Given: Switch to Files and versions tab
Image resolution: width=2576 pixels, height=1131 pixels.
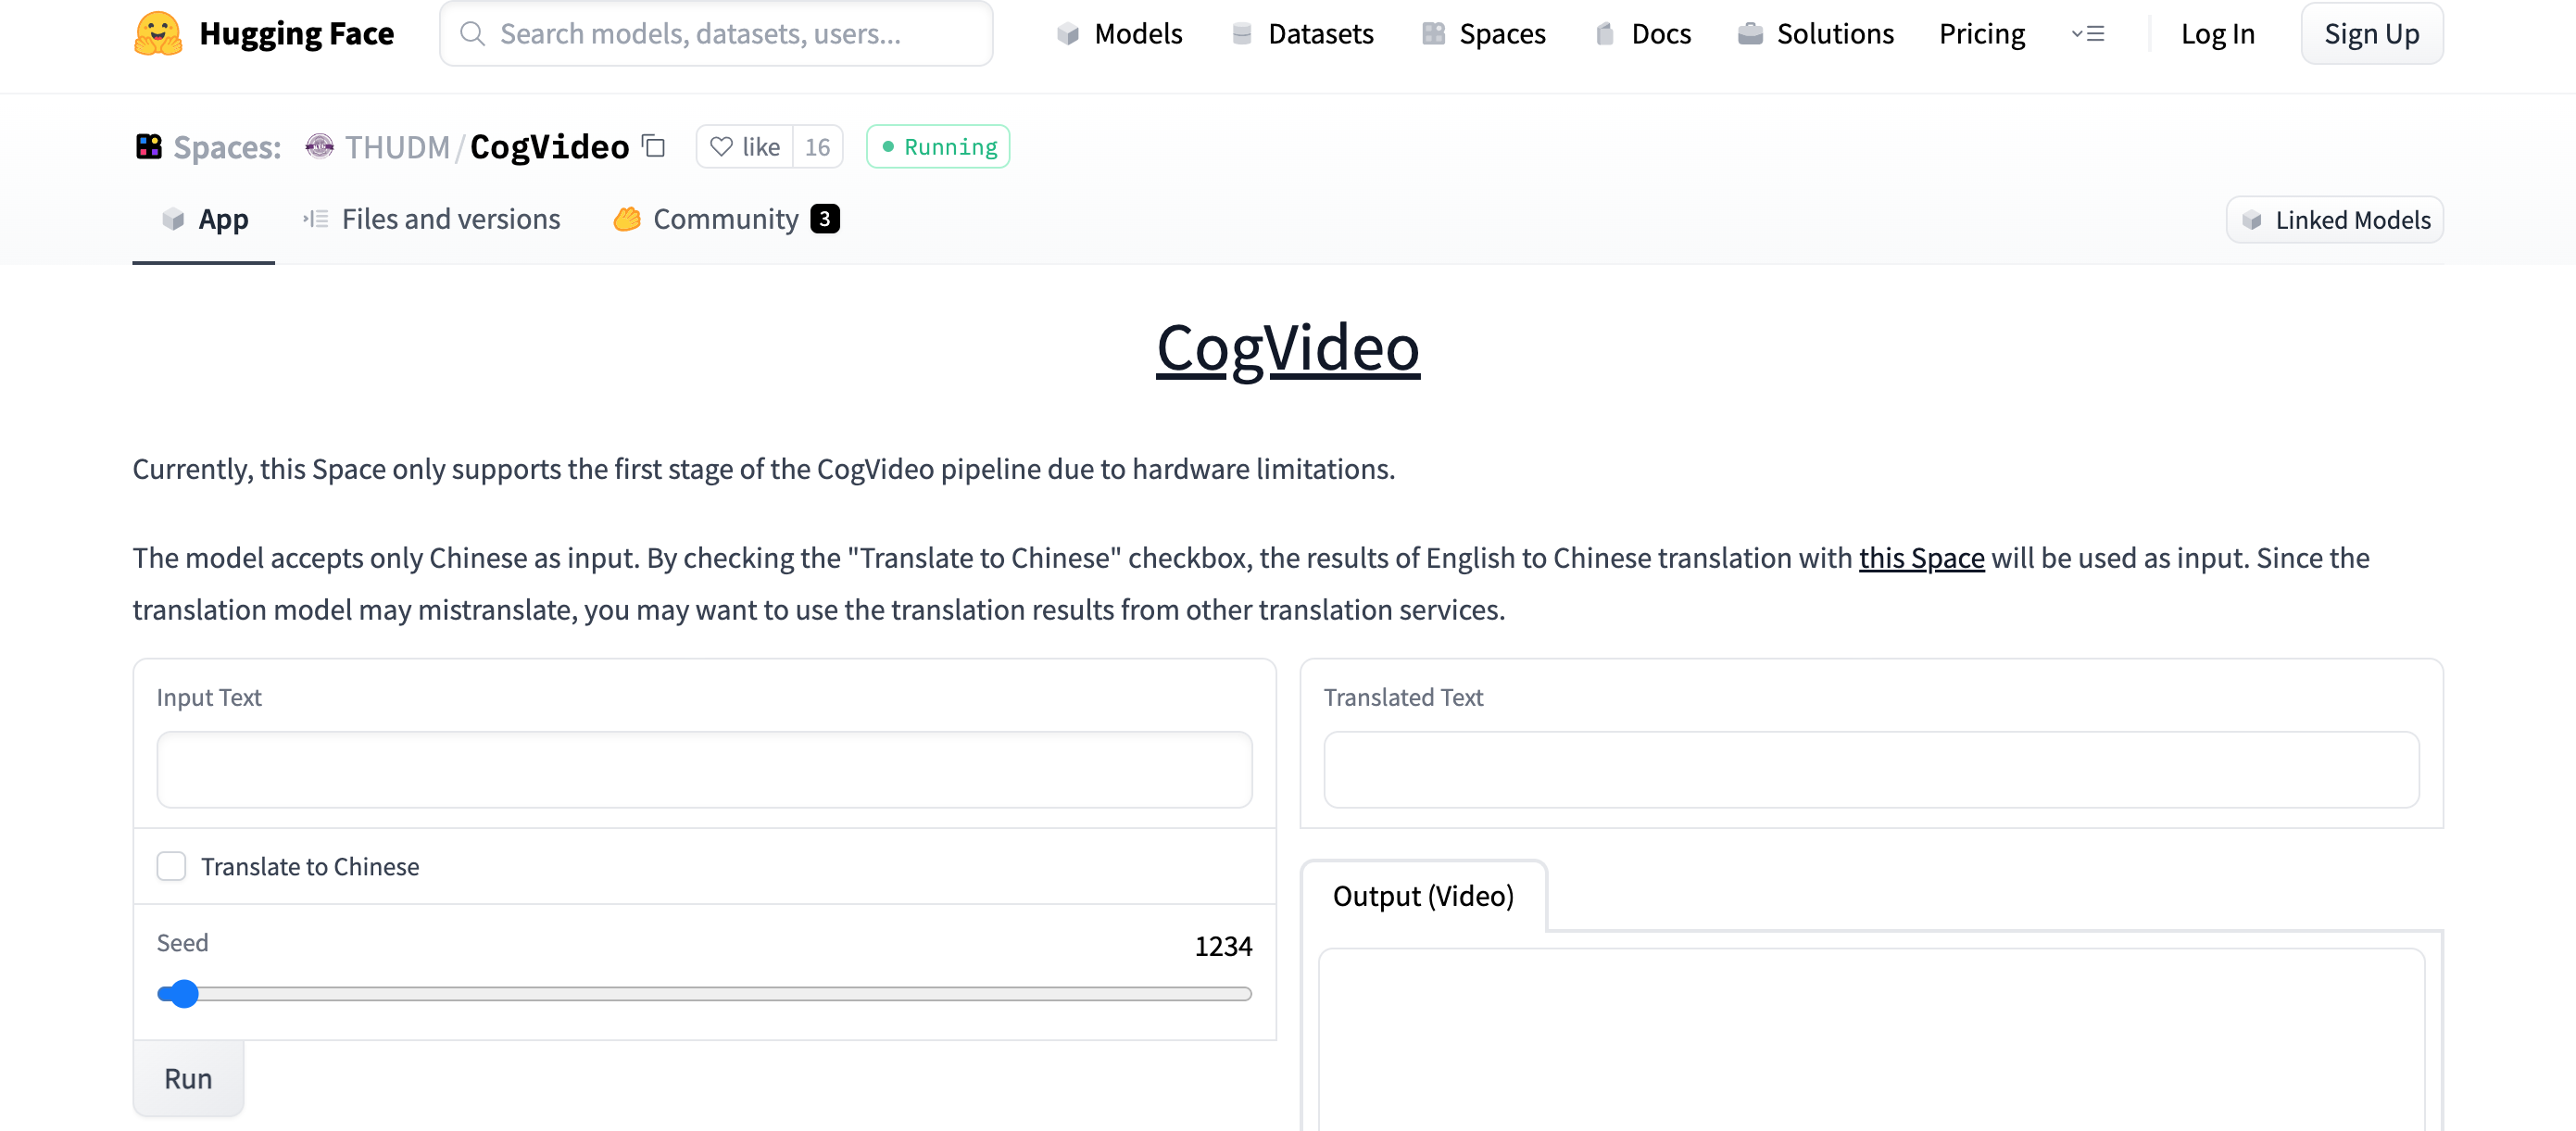Looking at the screenshot, I should point(431,220).
